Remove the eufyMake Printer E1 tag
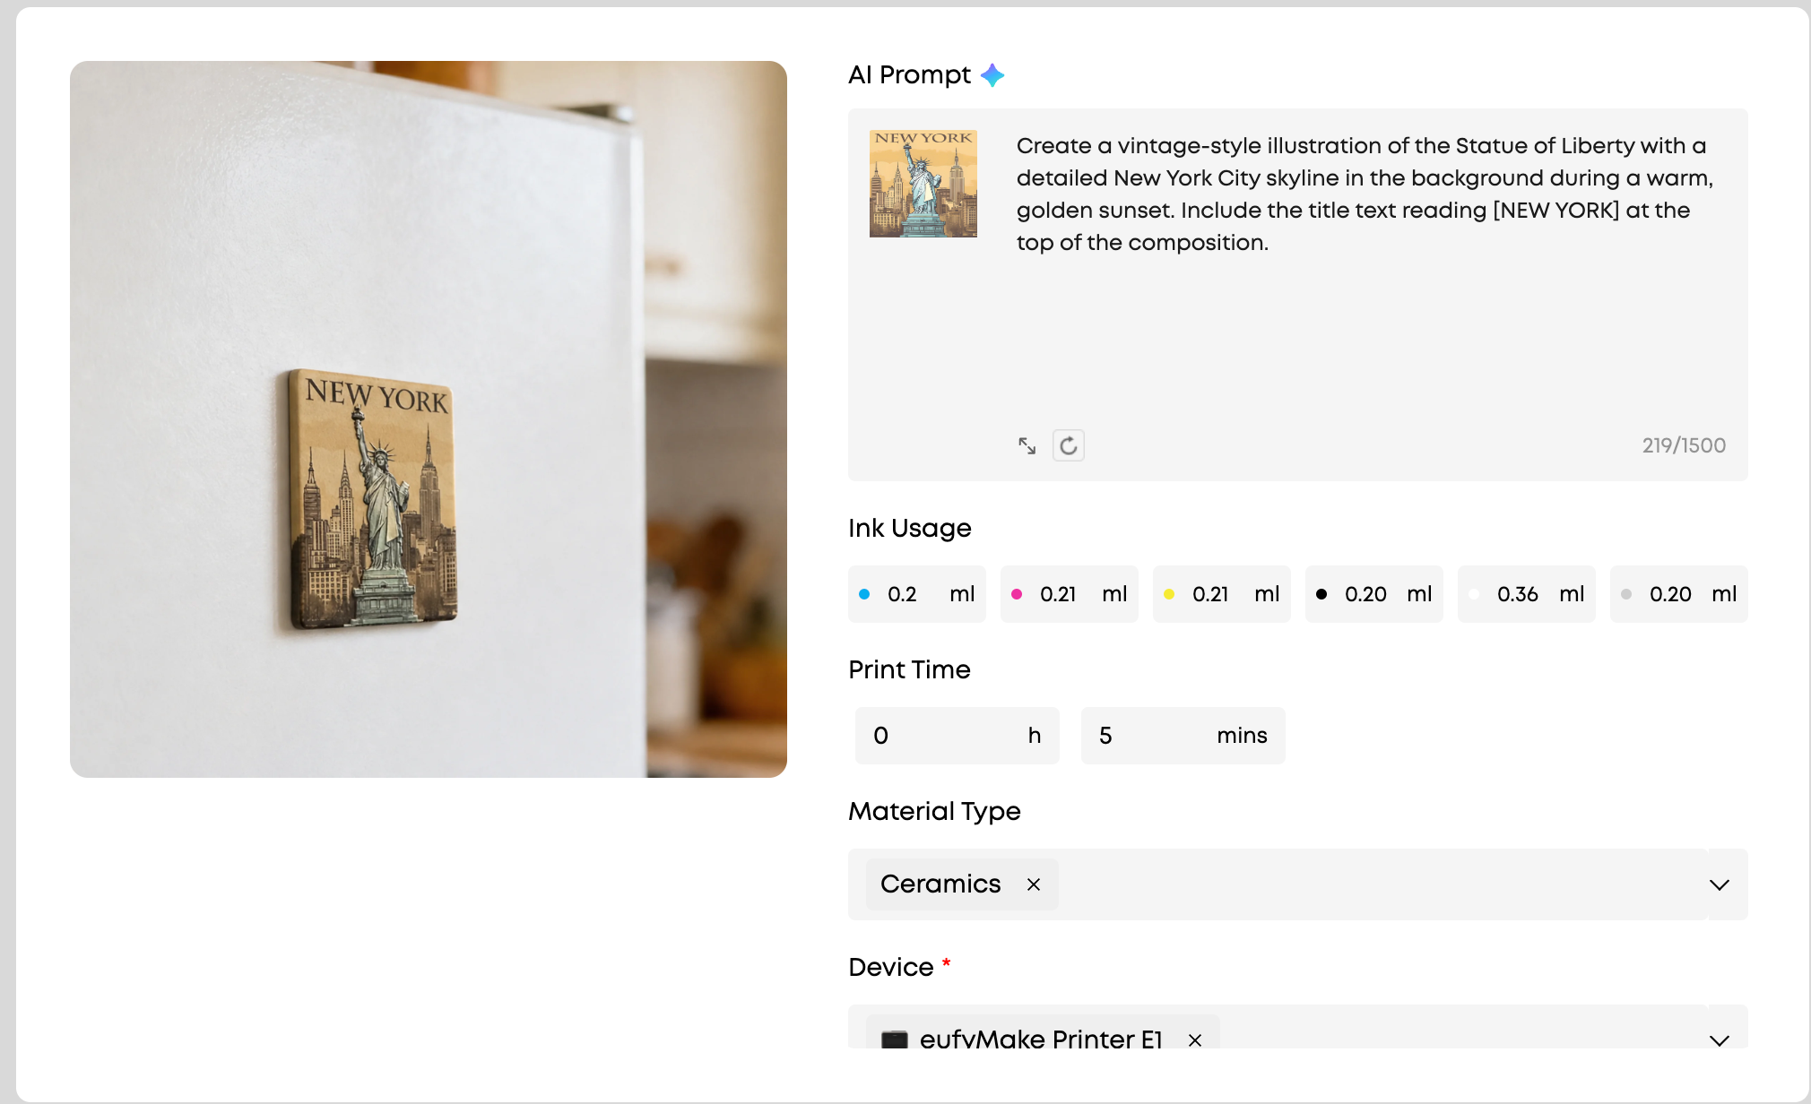The width and height of the screenshot is (1811, 1104). tap(1195, 1039)
